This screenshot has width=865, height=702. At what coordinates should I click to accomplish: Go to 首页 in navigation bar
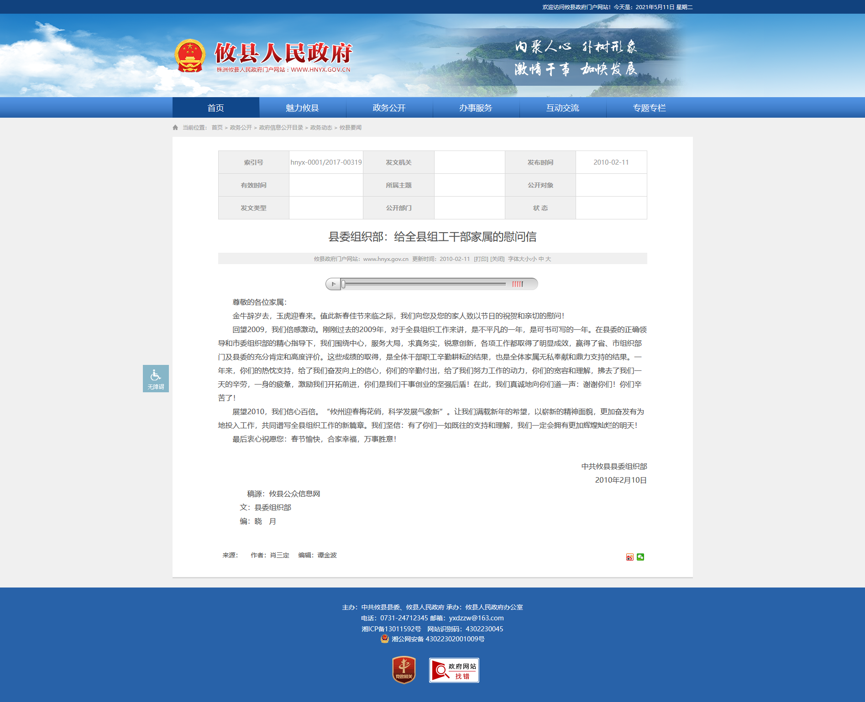coord(215,108)
